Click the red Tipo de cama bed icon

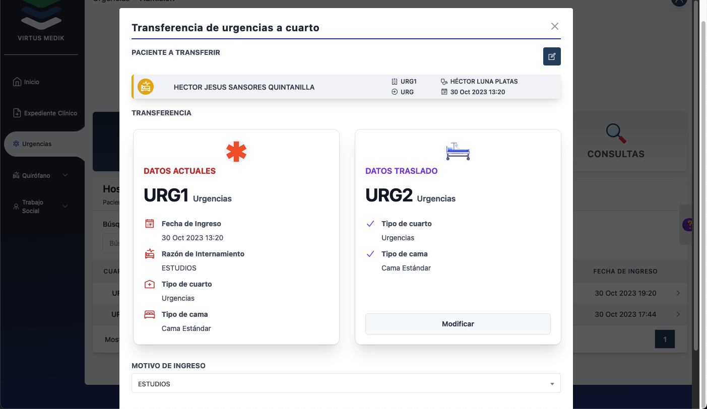[x=150, y=314]
